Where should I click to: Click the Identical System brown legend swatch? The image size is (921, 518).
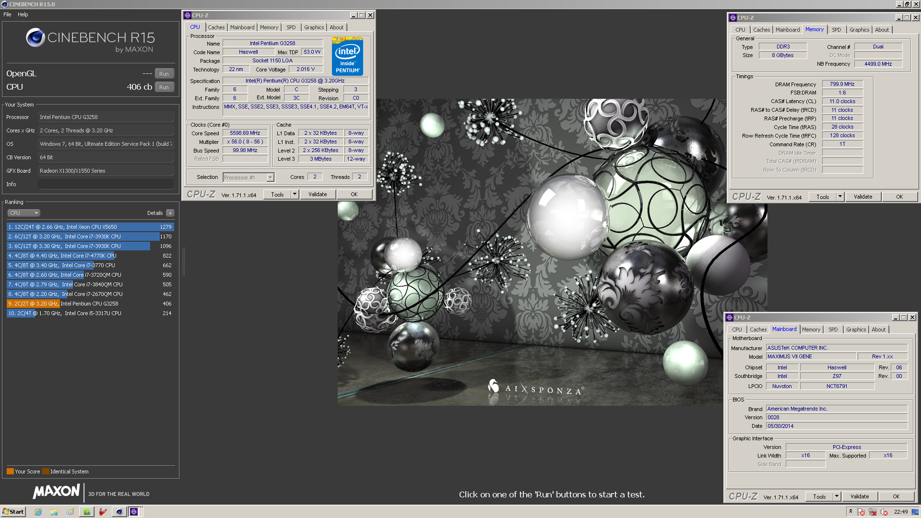pos(46,471)
